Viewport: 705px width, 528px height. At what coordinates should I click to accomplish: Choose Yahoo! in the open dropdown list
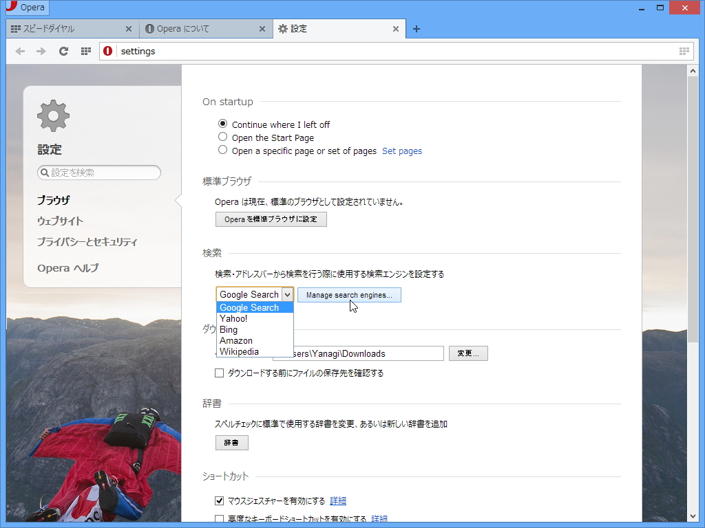click(x=233, y=318)
